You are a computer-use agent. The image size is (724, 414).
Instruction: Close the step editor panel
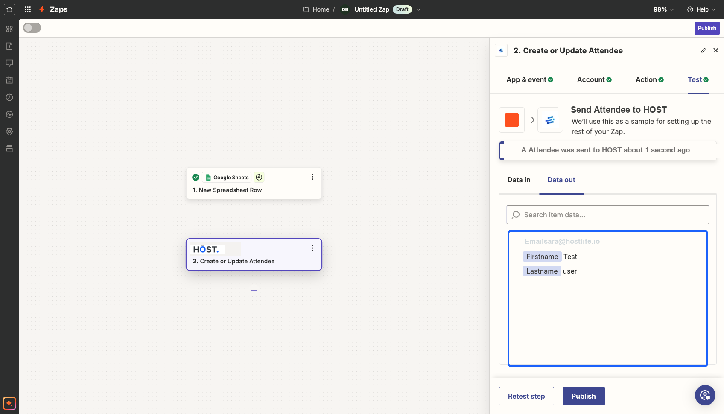(716, 50)
